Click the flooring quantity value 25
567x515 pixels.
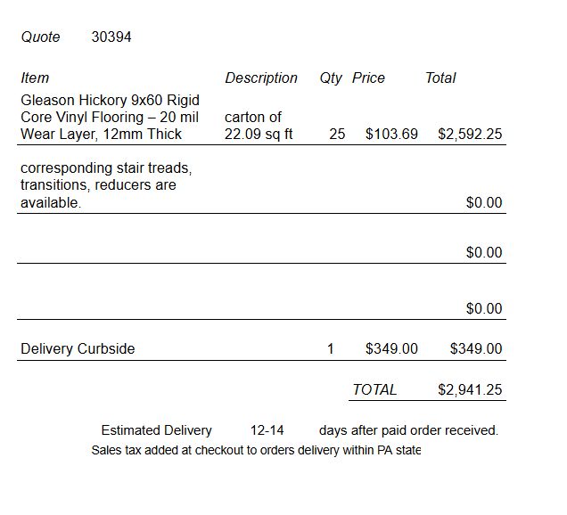(337, 135)
